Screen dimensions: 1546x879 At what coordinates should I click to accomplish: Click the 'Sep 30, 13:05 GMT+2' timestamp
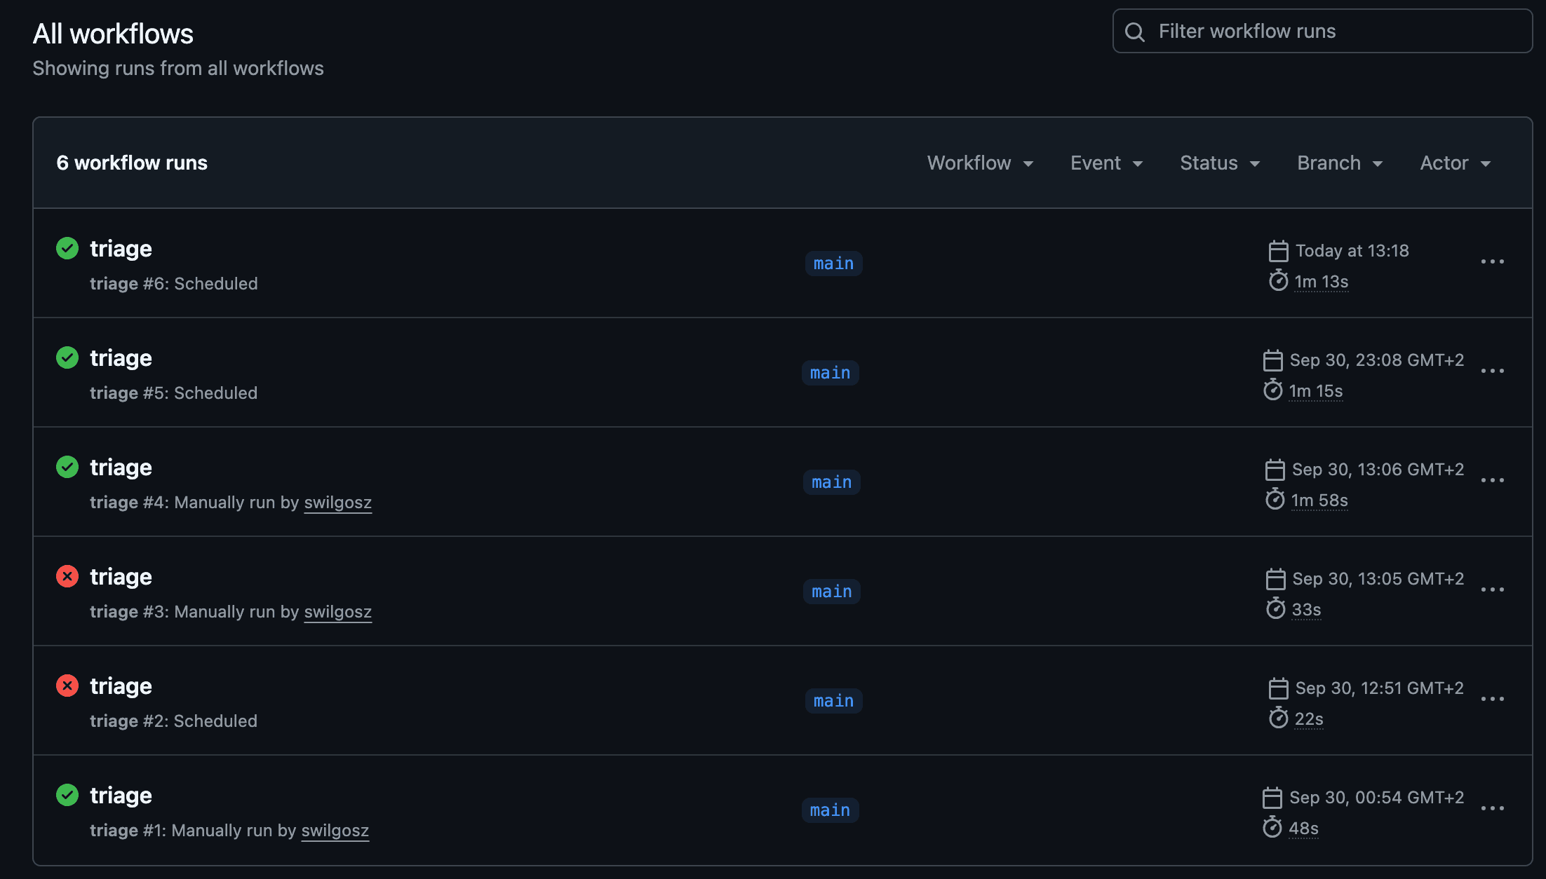click(1378, 579)
